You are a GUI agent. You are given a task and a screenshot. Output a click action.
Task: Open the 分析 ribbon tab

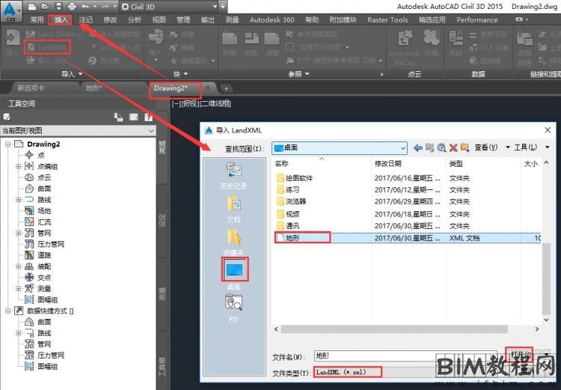(x=135, y=19)
